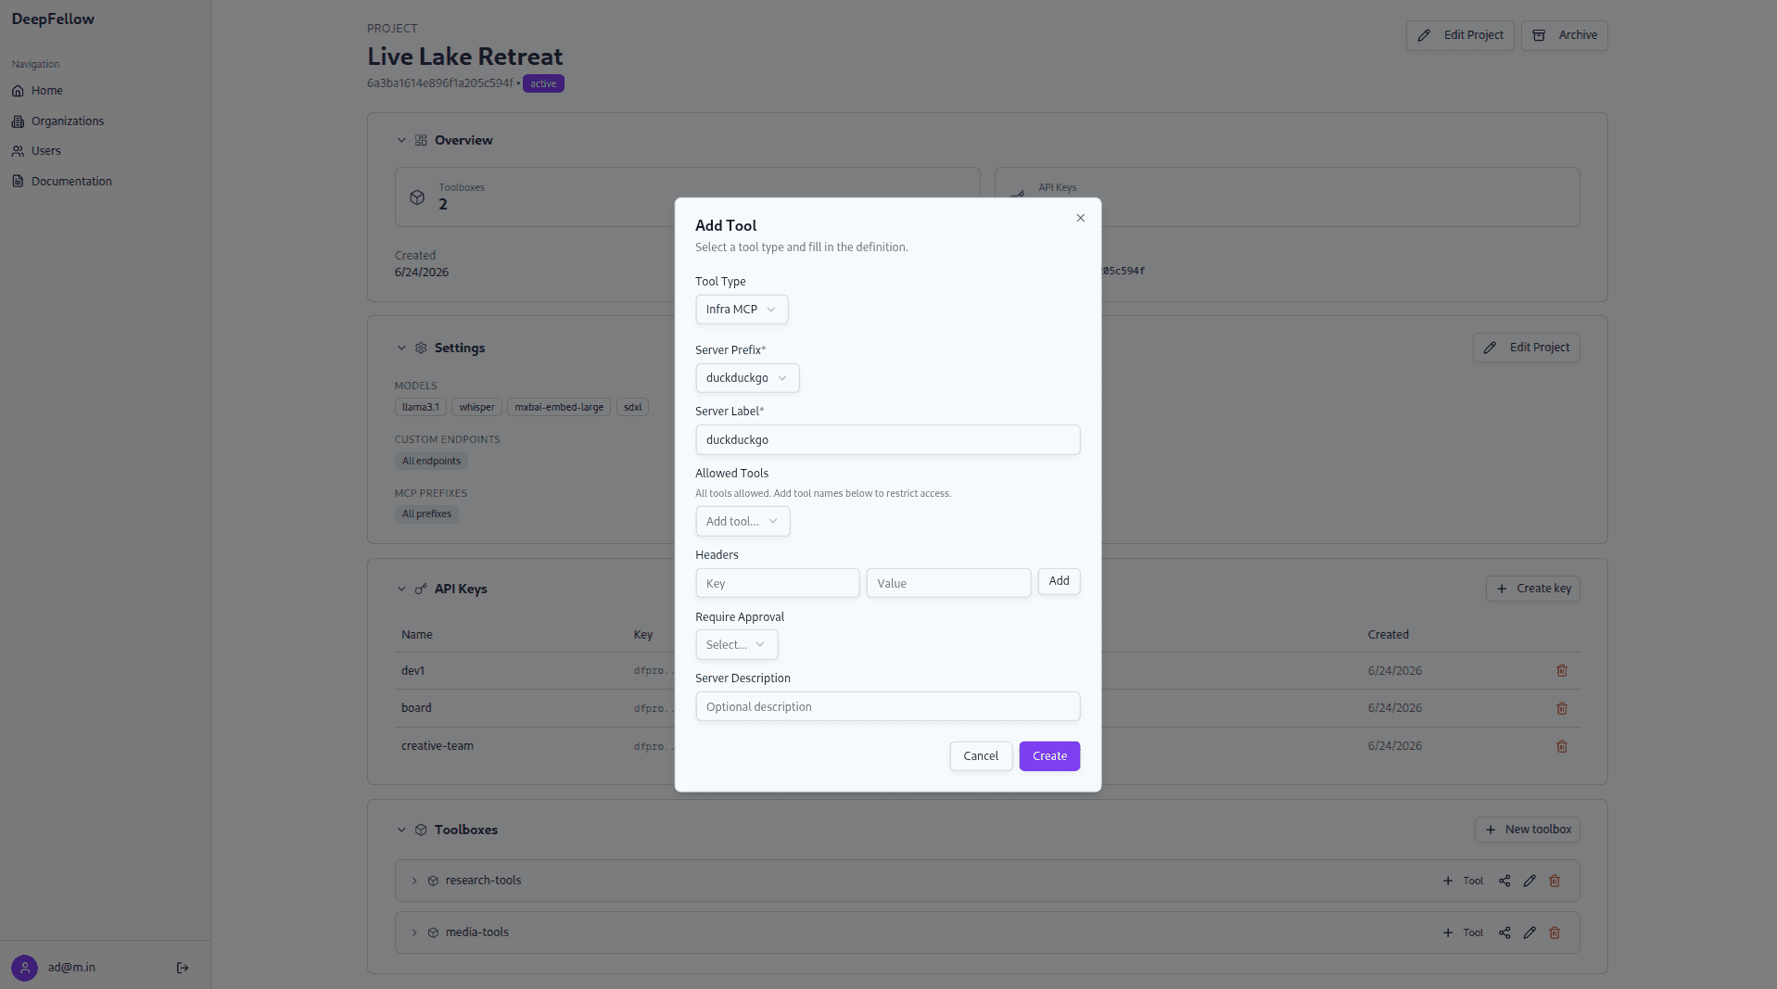The width and height of the screenshot is (1777, 989).
Task: Click the Organizations building icon
Action: 18,121
